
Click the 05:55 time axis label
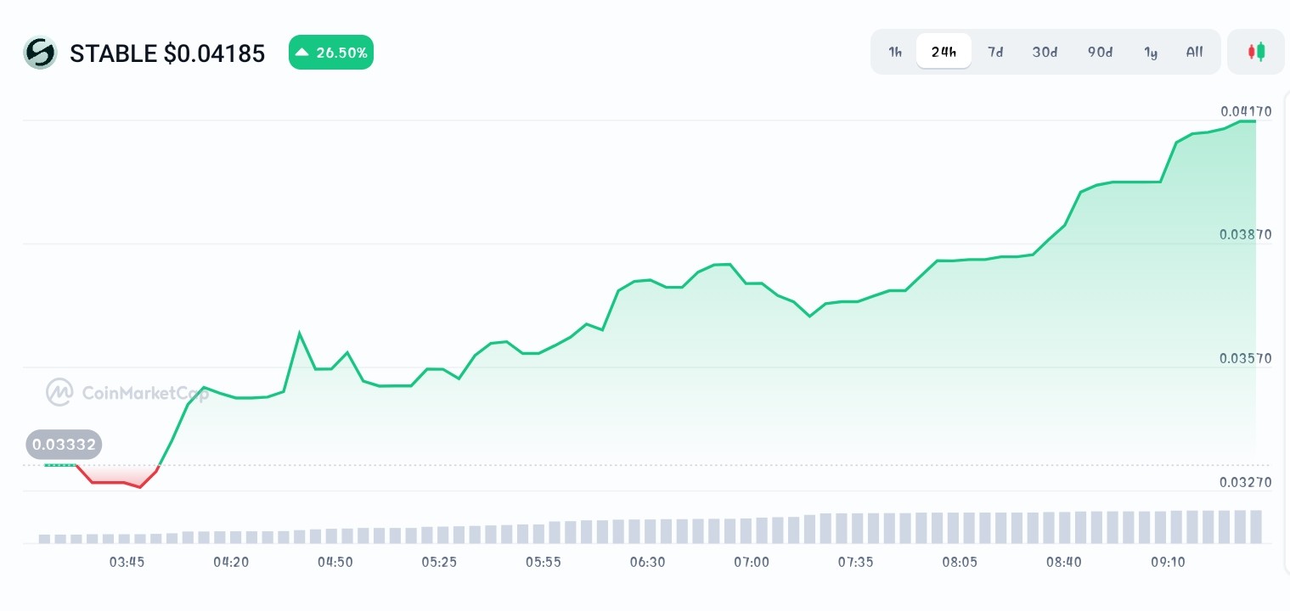[544, 562]
